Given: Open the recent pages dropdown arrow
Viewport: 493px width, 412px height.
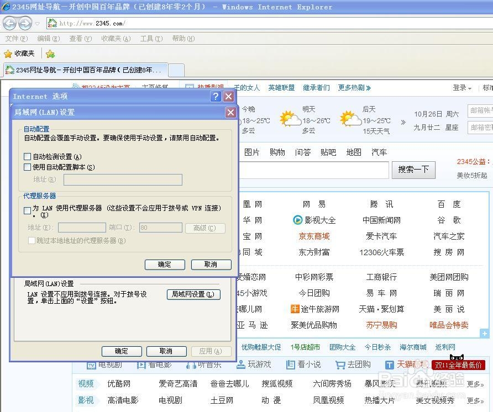Looking at the screenshot, I should click(38, 24).
